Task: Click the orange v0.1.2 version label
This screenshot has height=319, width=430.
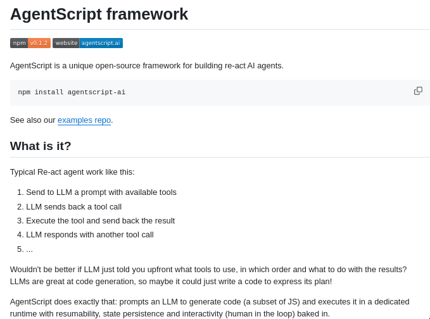Action: (39, 43)
